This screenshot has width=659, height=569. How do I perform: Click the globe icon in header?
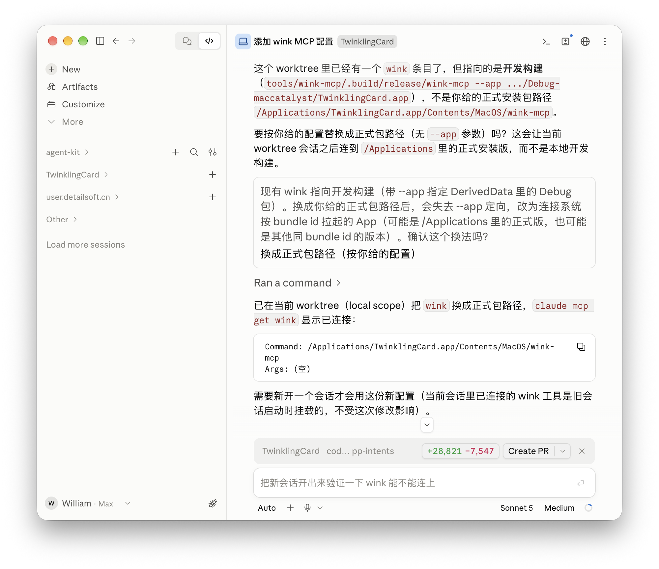(x=585, y=41)
